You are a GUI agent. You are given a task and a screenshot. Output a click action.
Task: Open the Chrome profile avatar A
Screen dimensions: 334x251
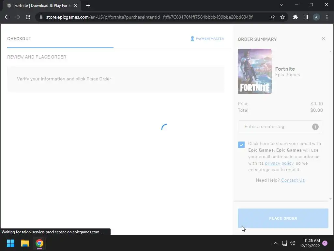pos(316,17)
